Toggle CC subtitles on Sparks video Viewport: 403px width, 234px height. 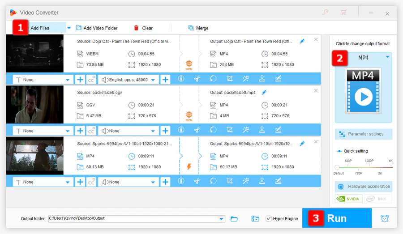click(91, 182)
